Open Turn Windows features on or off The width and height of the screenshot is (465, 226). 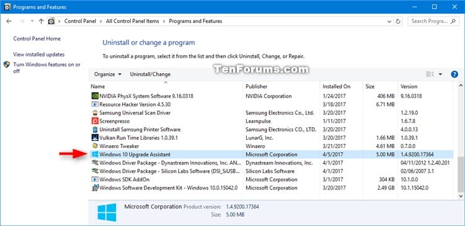coord(47,68)
